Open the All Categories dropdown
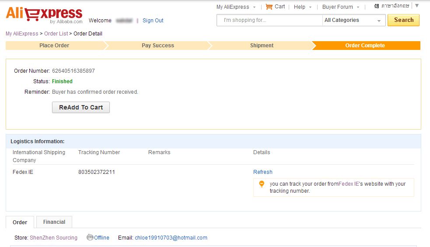The height and width of the screenshot is (247, 430). pyautogui.click(x=354, y=20)
